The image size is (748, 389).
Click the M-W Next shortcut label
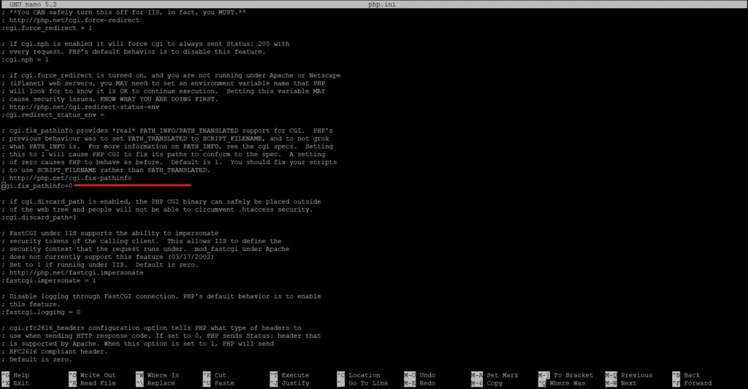pyautogui.click(x=621, y=383)
